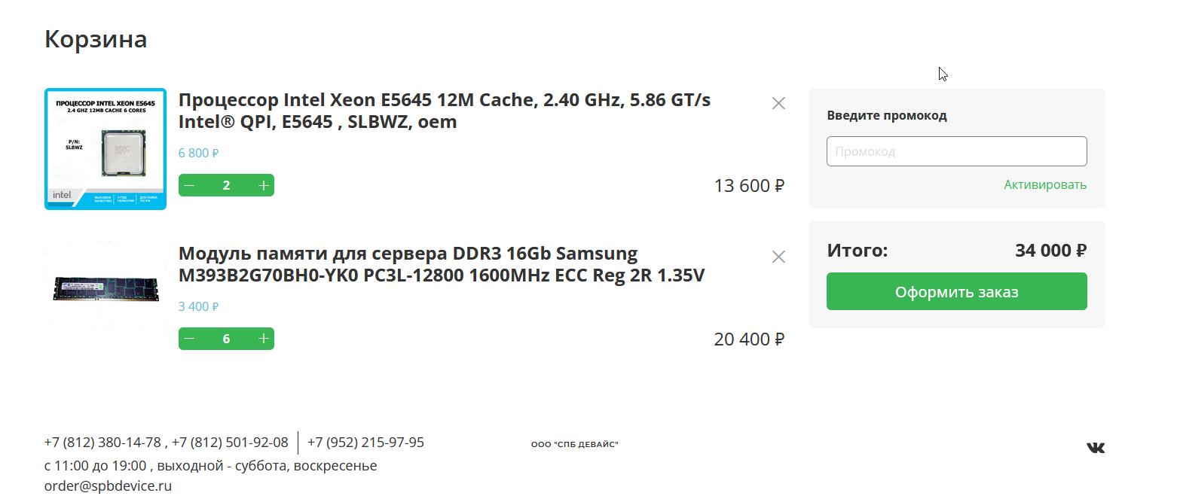Click the Промокод input field
This screenshot has height=496, width=1177.
coord(956,151)
